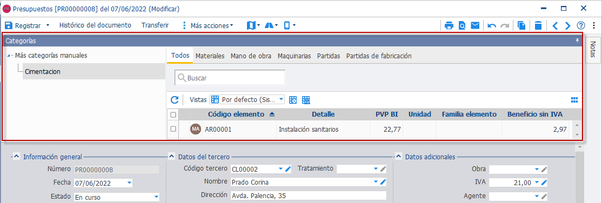
Task: Click the tile layout icon at right
Action: pyautogui.click(x=574, y=100)
